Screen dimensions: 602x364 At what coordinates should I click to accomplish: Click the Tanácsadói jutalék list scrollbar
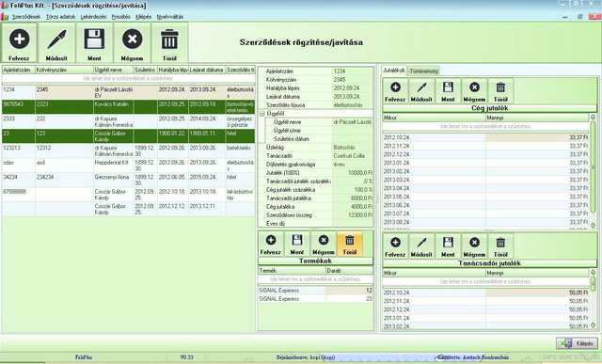[x=593, y=299]
